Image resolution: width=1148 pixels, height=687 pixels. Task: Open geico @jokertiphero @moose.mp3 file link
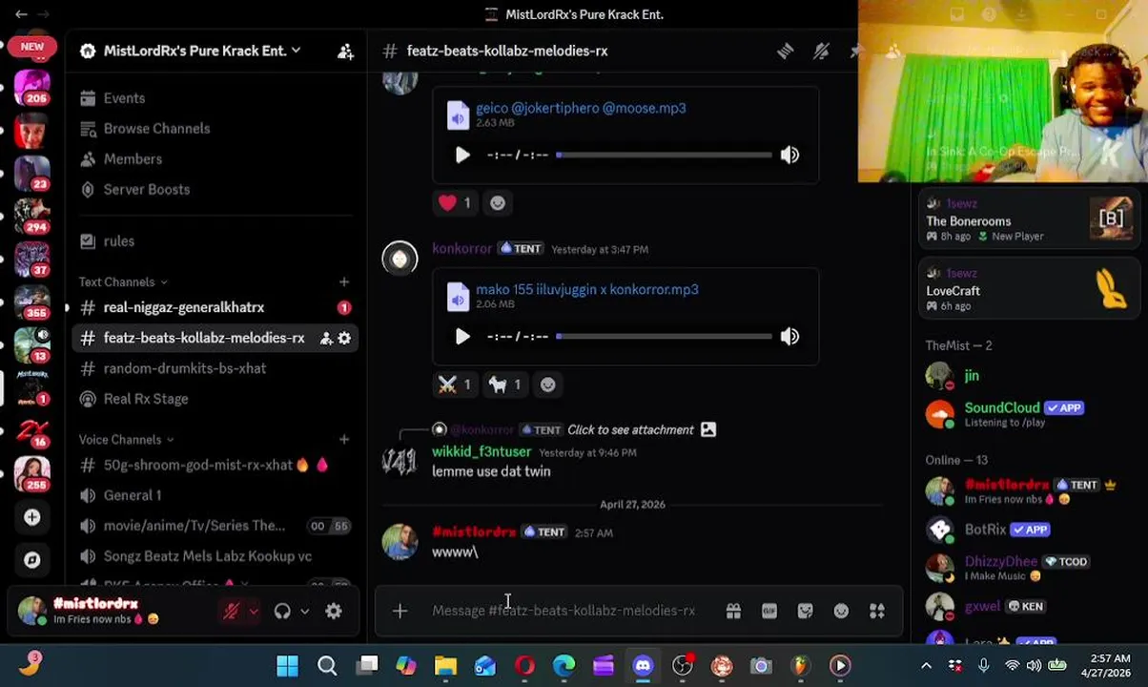click(581, 108)
